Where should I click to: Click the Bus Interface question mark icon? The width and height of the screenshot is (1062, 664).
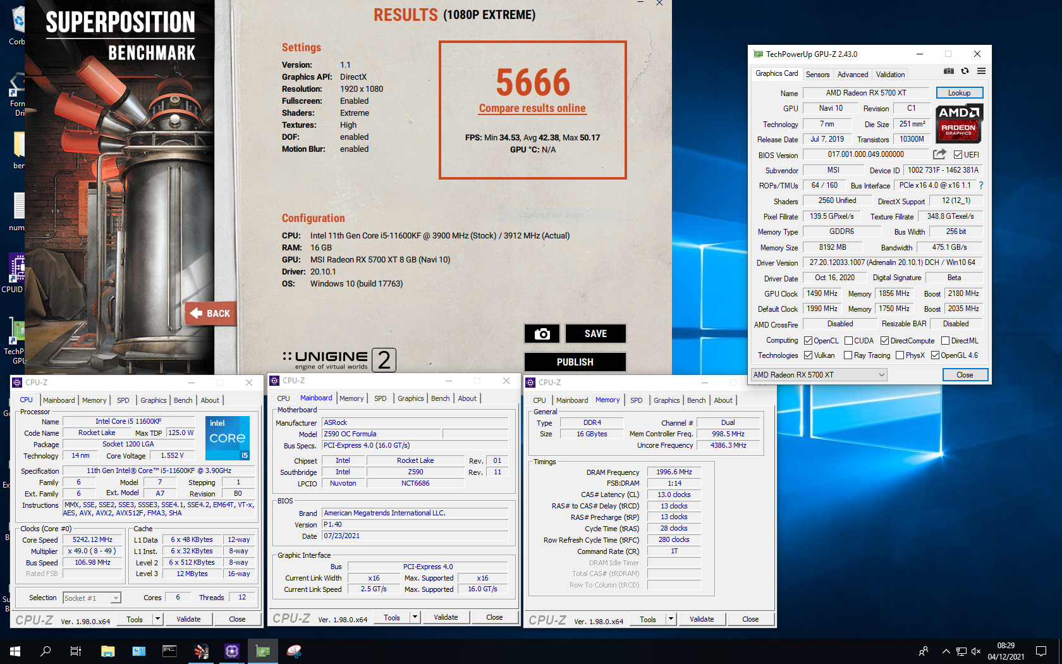(981, 185)
